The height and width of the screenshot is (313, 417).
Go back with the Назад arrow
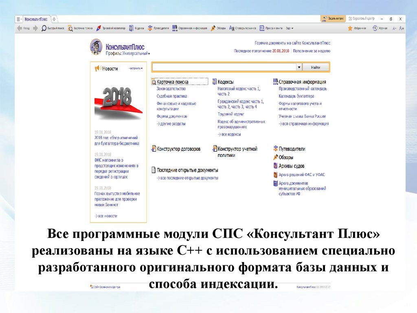(x=23, y=28)
